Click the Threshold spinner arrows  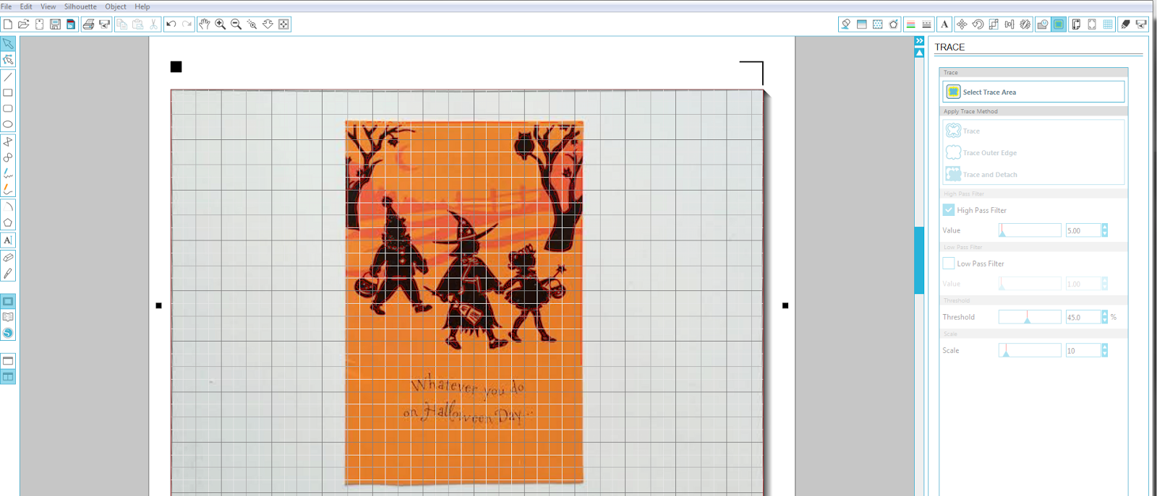pos(1104,317)
